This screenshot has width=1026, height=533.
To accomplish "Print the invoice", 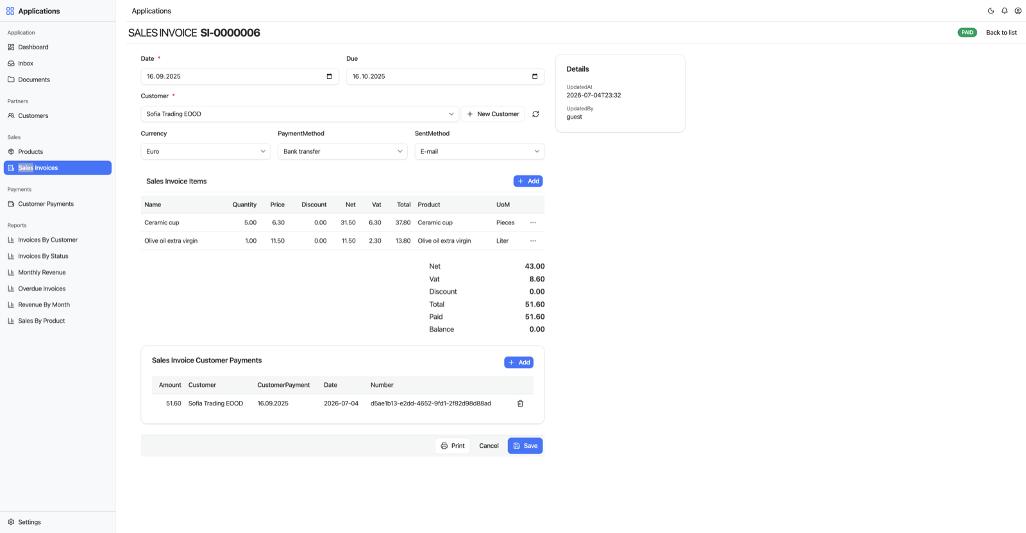I will [453, 446].
